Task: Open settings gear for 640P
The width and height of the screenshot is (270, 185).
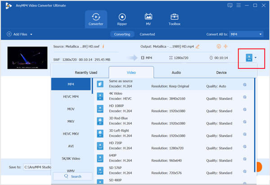Action: coord(245,159)
